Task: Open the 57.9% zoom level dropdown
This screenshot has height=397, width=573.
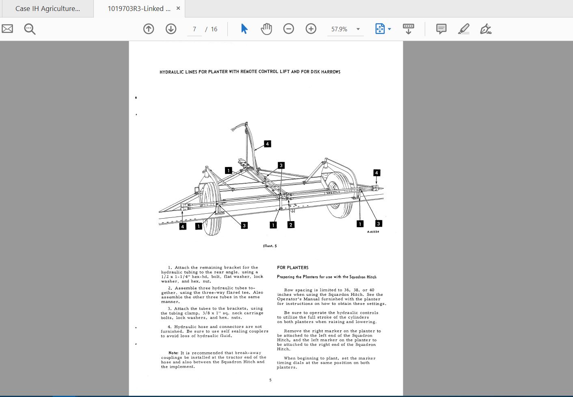Action: pos(358,29)
